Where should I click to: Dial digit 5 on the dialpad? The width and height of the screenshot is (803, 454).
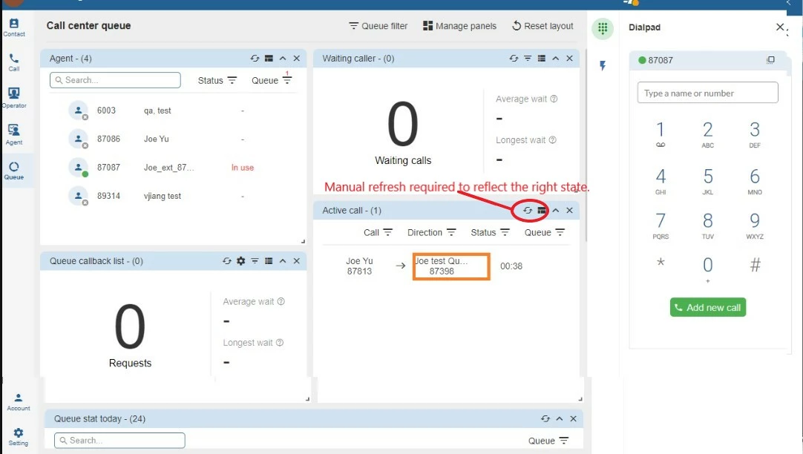[708, 180]
